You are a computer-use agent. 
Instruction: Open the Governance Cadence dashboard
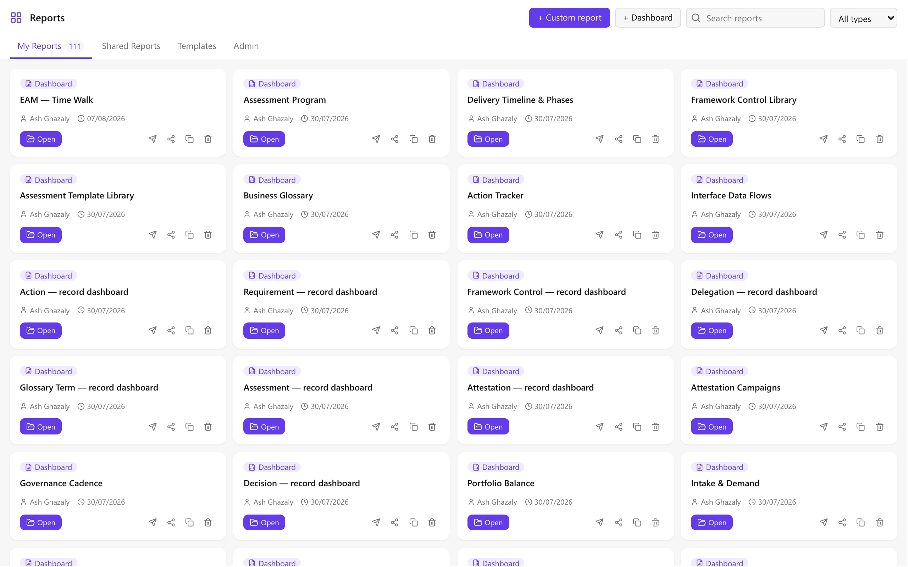(41, 522)
